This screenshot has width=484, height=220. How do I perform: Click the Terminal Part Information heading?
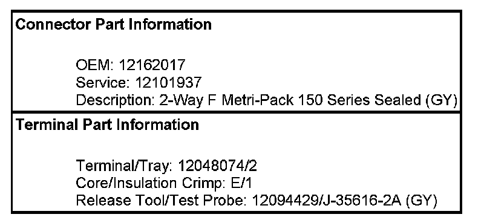coord(107,125)
